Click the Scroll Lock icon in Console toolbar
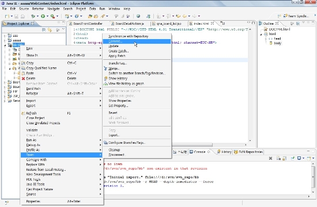 tap(285, 158)
